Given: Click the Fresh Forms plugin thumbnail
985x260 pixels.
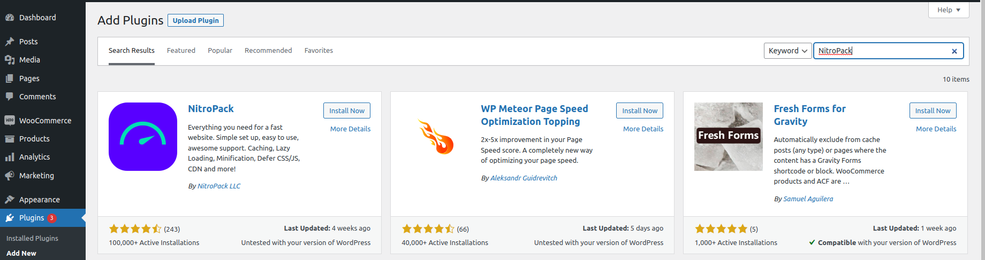Looking at the screenshot, I should click(x=729, y=137).
